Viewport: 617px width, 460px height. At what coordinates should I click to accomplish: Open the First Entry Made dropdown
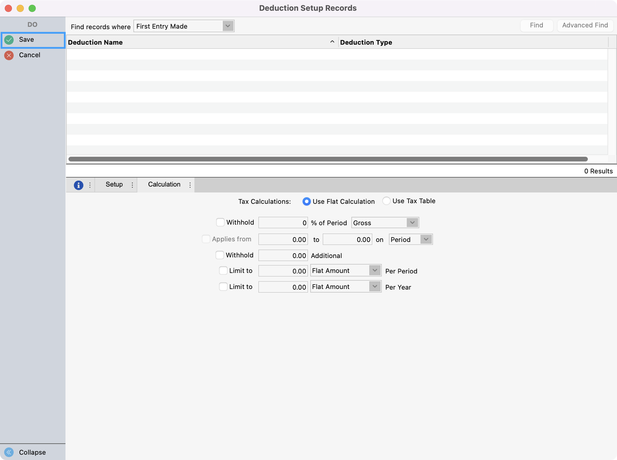click(228, 26)
